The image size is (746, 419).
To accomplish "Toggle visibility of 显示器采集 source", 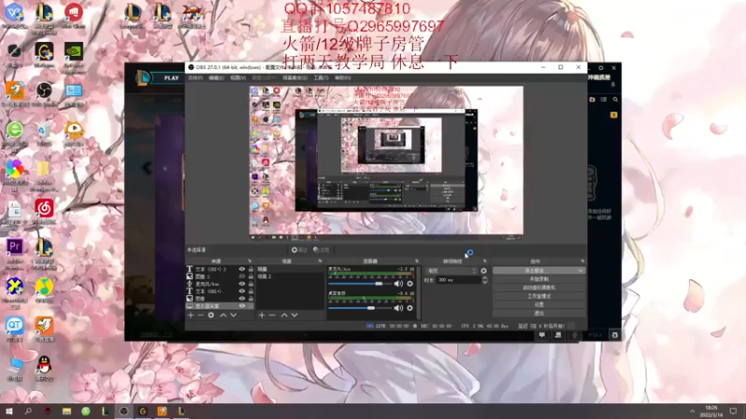I will coord(242,306).
